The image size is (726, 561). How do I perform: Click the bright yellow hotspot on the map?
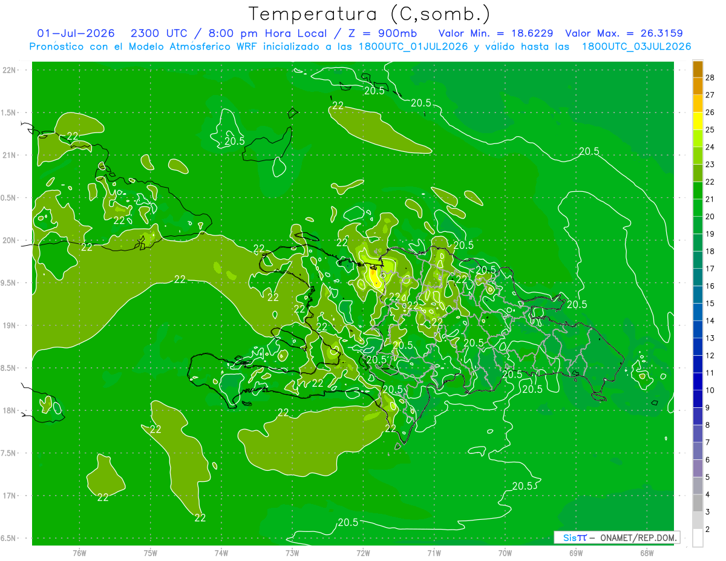click(376, 278)
